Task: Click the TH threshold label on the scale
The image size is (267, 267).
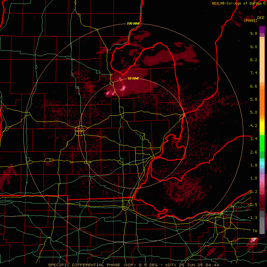Action: [255, 231]
